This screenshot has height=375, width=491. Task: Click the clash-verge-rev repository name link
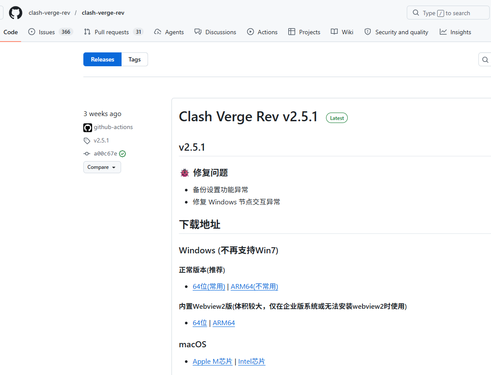pos(103,13)
